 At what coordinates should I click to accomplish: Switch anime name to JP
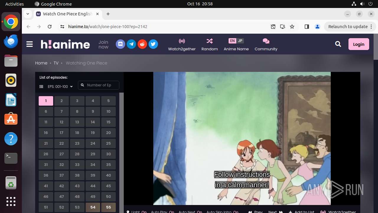[x=240, y=41]
